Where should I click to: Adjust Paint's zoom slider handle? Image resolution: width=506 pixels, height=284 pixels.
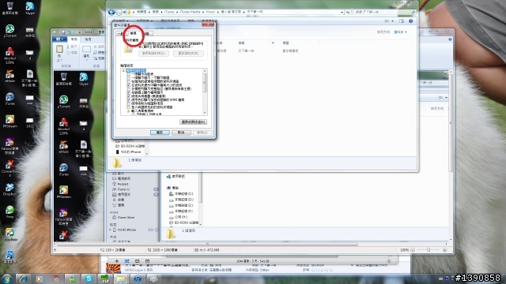pos(429,250)
